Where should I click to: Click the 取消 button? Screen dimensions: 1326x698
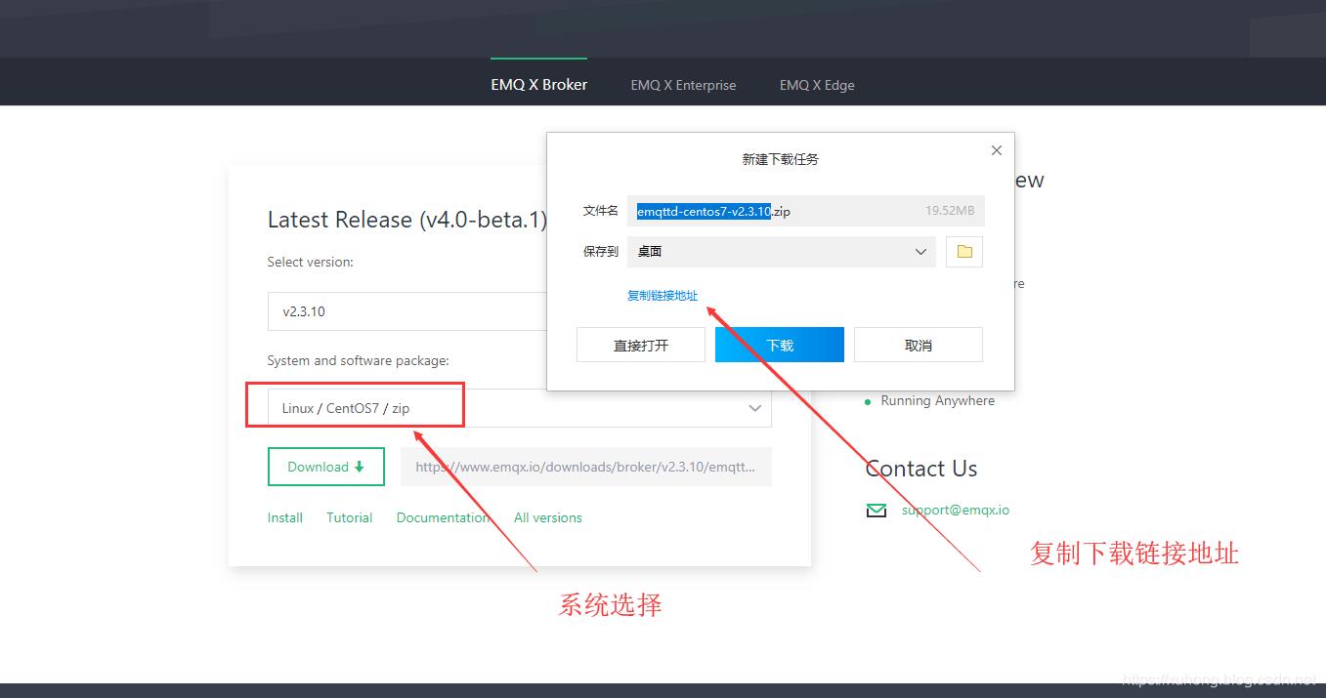[x=919, y=345]
